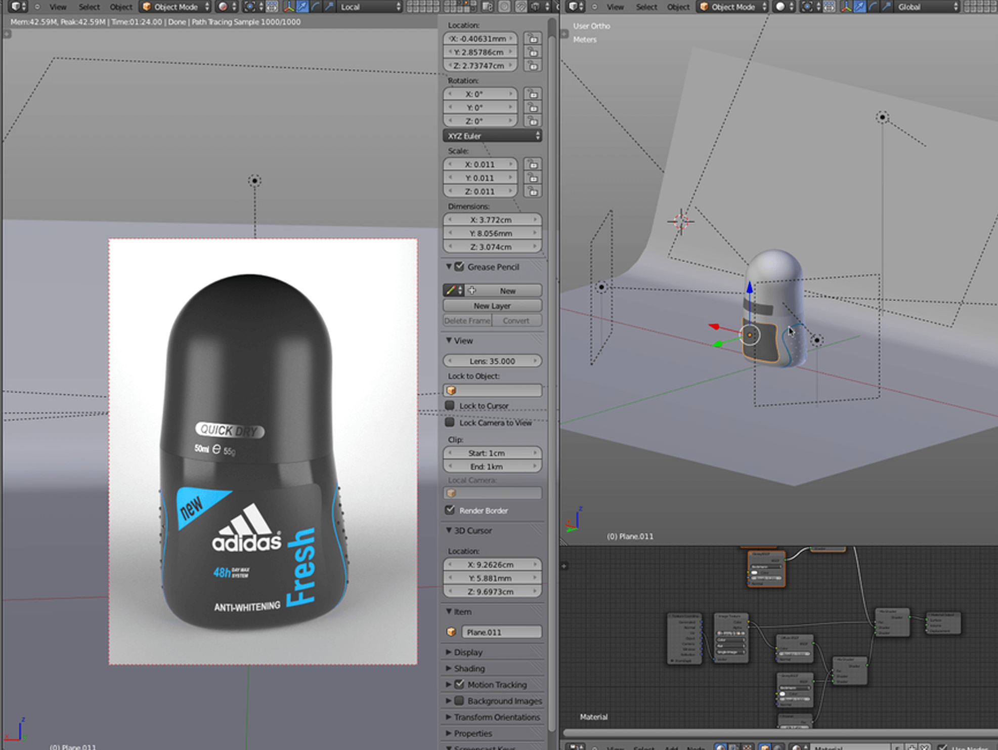Enable translate manipulator in right viewport header

coord(860,7)
